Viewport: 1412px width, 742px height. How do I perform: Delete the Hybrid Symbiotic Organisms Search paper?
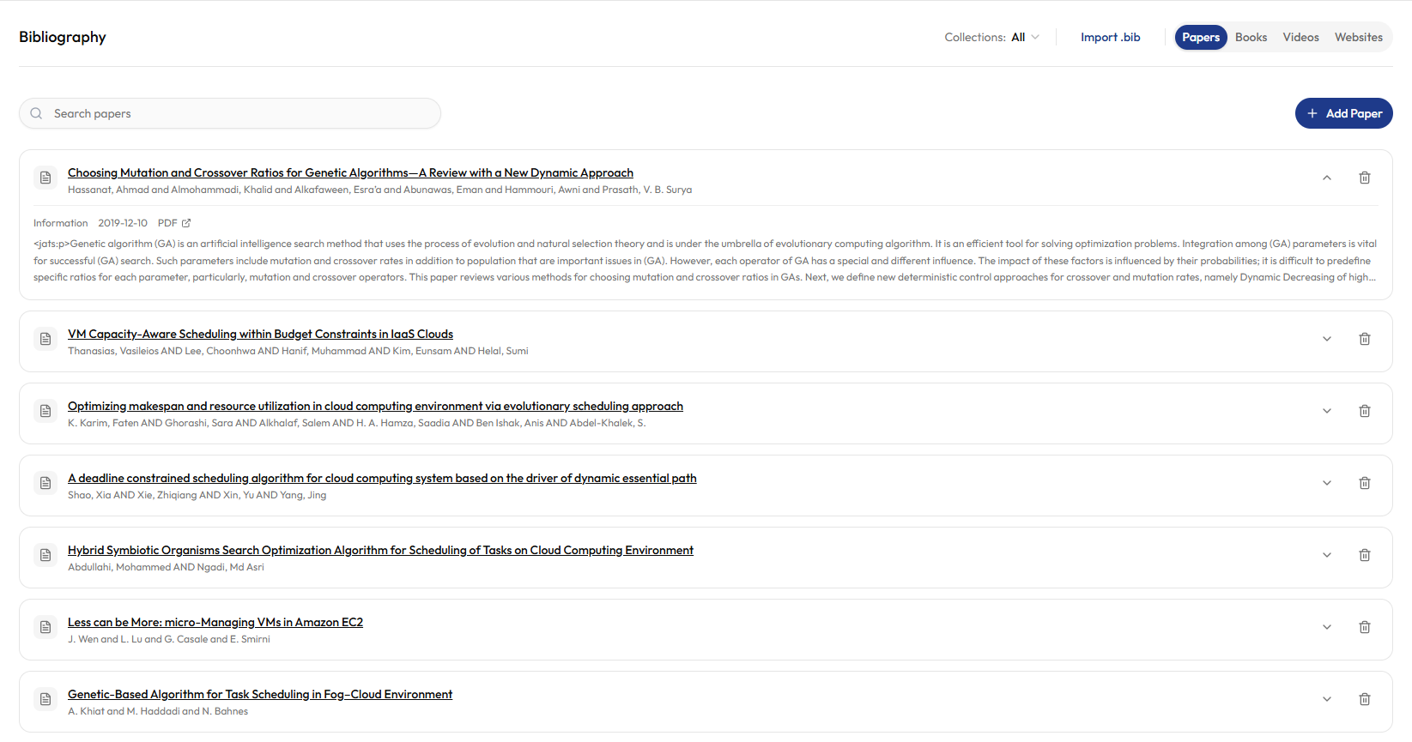(x=1364, y=555)
